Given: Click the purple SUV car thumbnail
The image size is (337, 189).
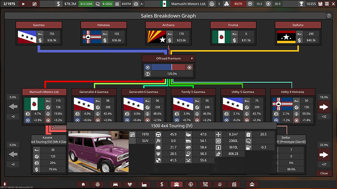Looking at the screenshot, I should point(99,151).
